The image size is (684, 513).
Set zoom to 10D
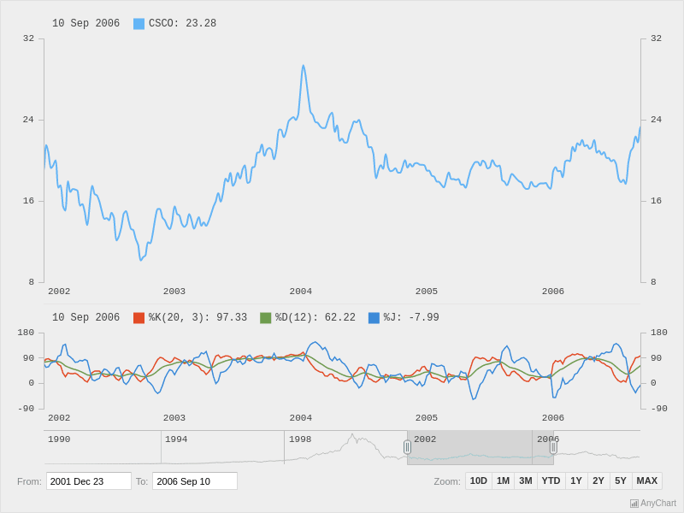[x=479, y=481]
